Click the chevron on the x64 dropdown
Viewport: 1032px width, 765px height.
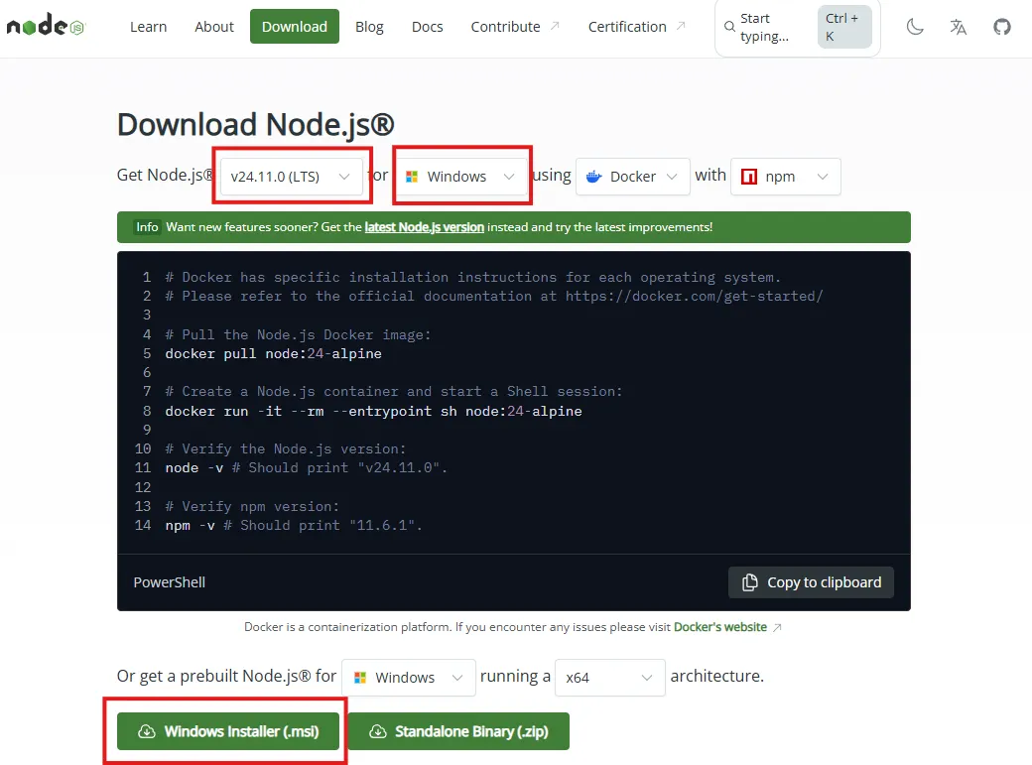point(647,678)
